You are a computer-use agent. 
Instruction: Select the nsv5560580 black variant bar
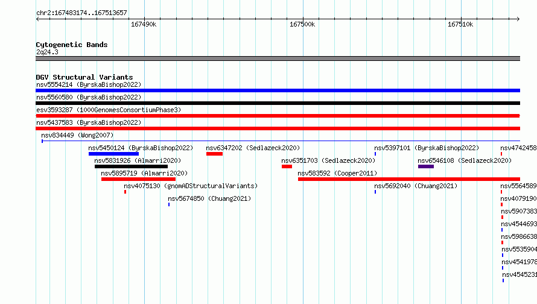pos(278,103)
